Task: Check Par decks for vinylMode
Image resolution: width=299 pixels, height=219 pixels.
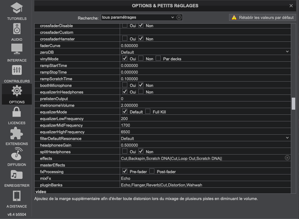Action: 158,59
